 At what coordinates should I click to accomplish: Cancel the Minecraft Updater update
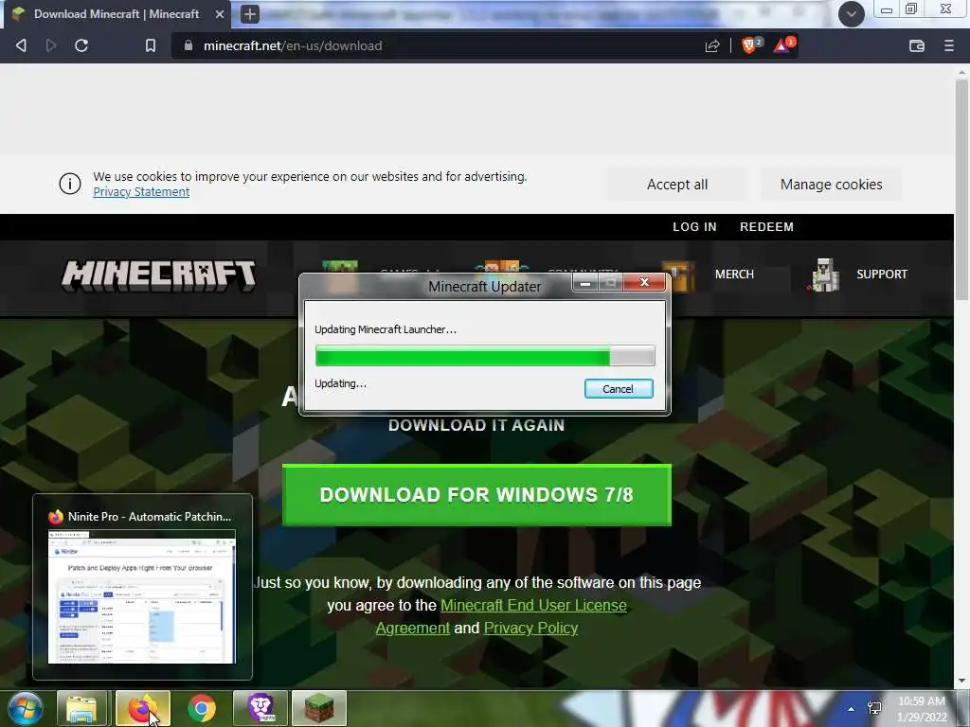[x=618, y=389]
